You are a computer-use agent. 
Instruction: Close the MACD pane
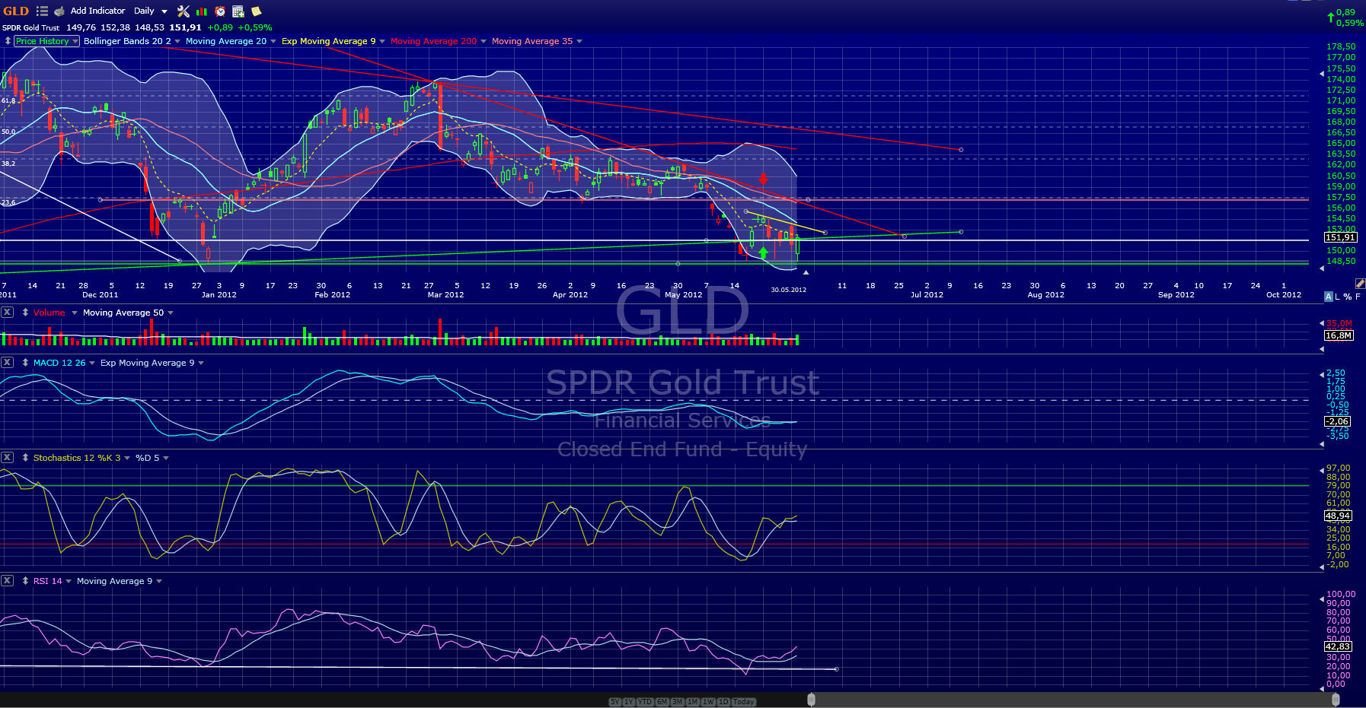point(7,363)
